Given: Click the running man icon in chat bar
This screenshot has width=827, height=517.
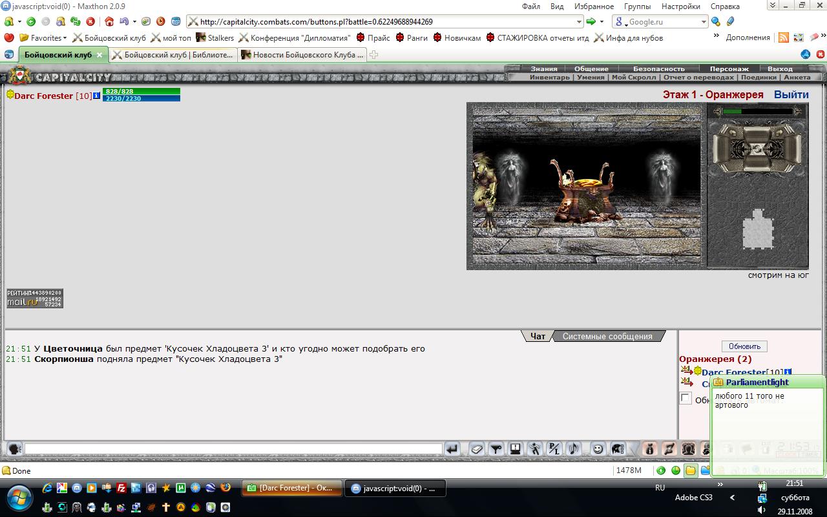Looking at the screenshot, I should point(535,448).
